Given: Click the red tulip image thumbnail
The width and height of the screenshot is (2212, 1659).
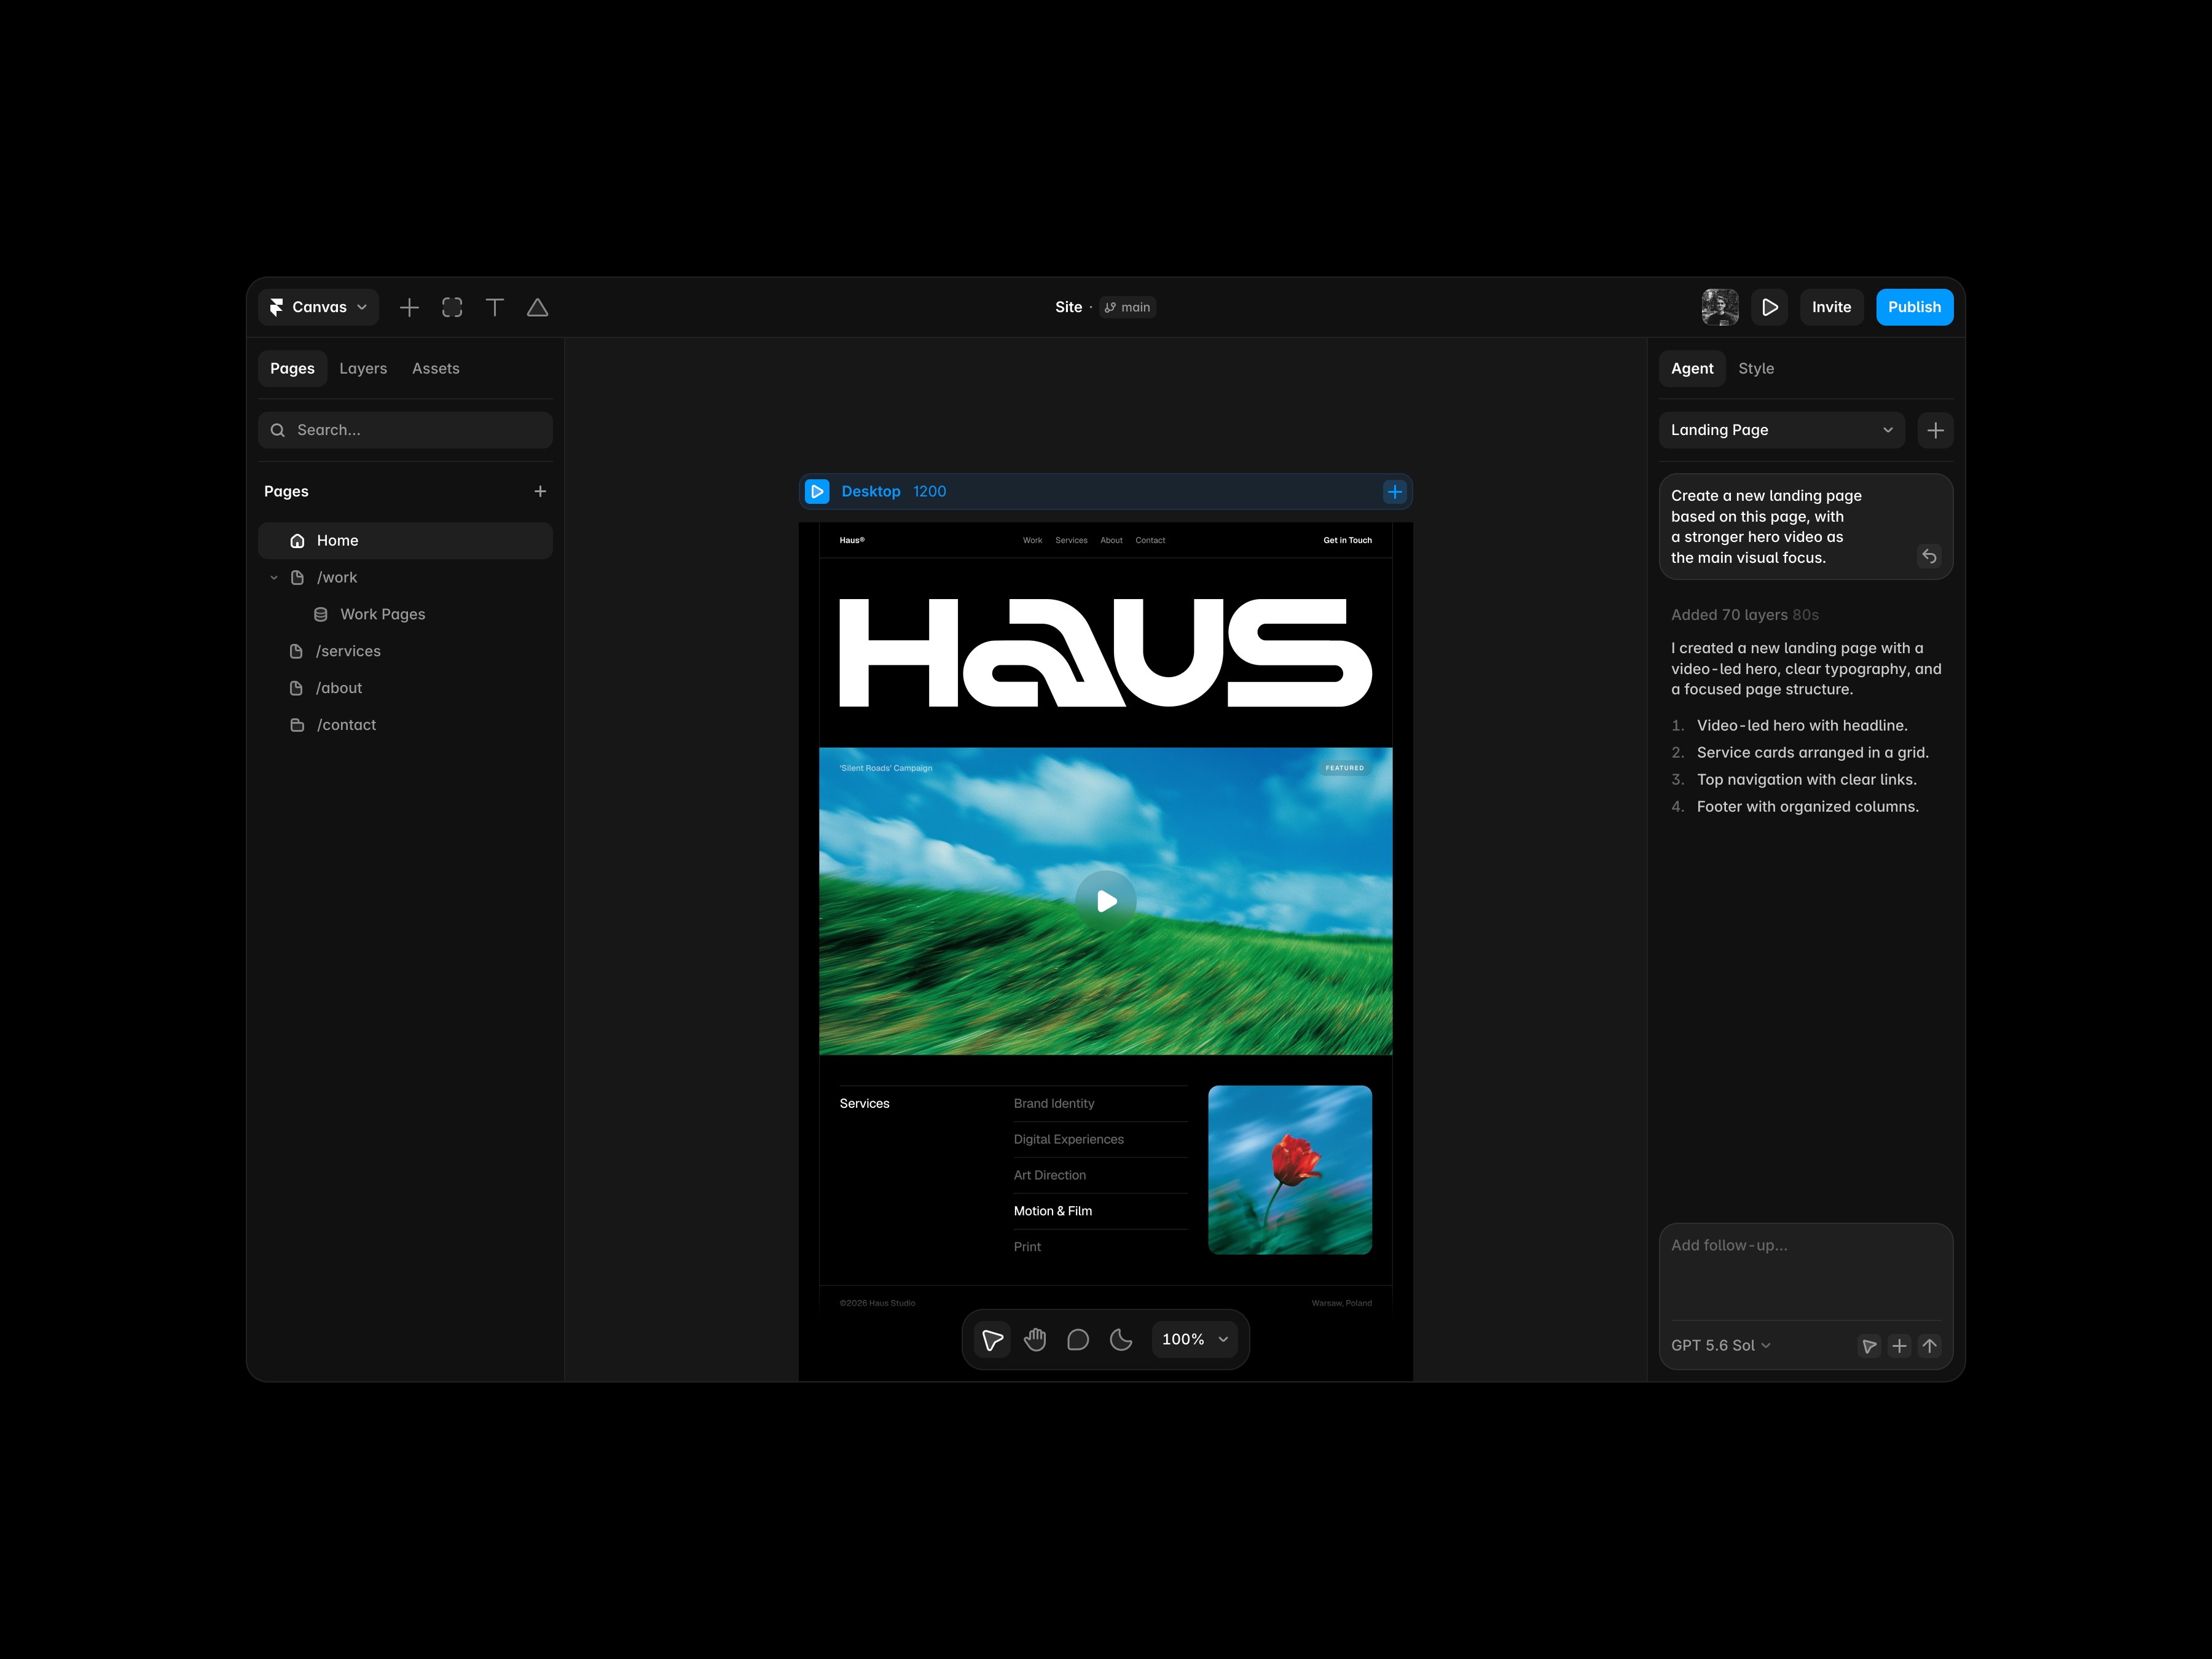Looking at the screenshot, I should click(1289, 1169).
